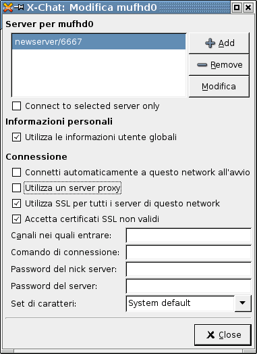Click the pin icon in title bar

pyautogui.click(x=19, y=7)
